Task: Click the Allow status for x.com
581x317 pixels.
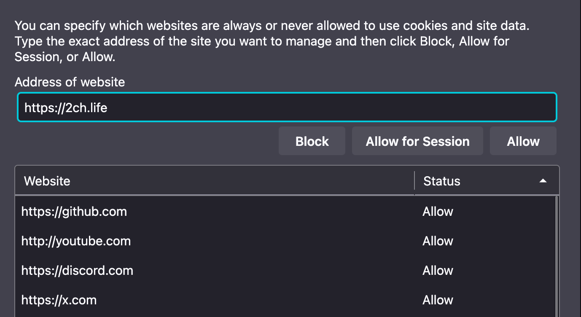Action: click(x=438, y=300)
